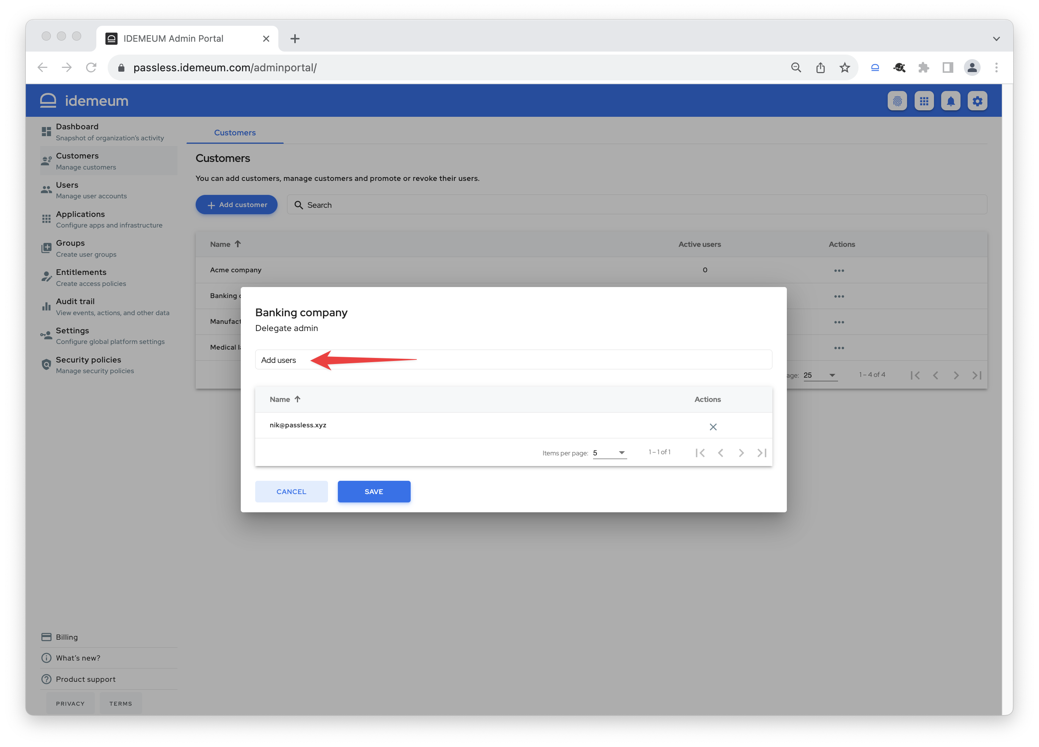Focus the Add users input field

[x=513, y=359]
